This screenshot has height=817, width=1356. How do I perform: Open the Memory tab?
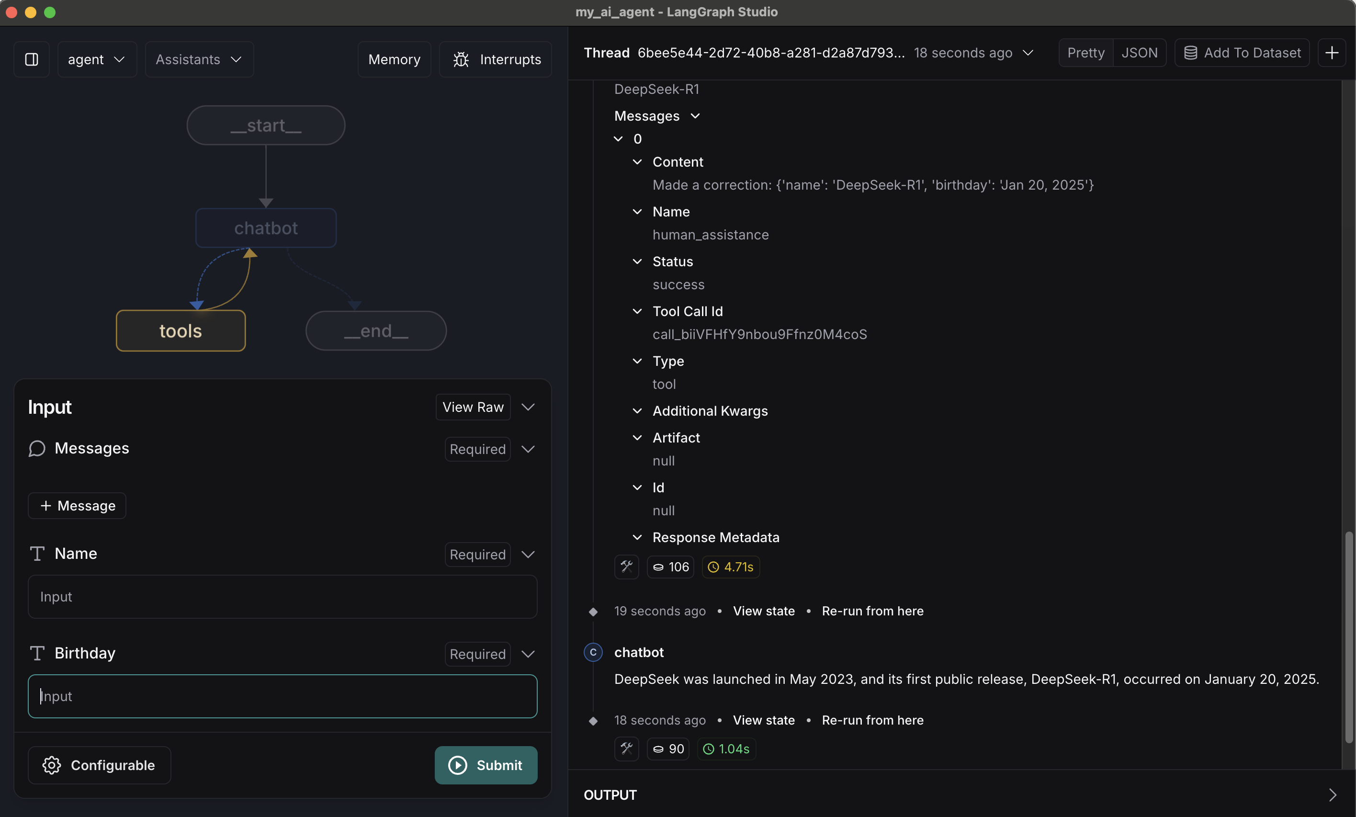click(394, 59)
